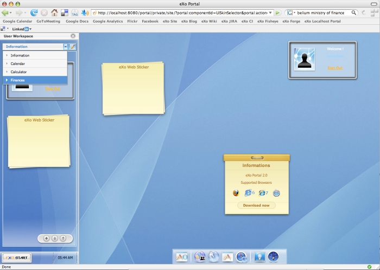Collapse the Information dropdown arrow
The width and height of the screenshot is (380, 270).
[66, 47]
